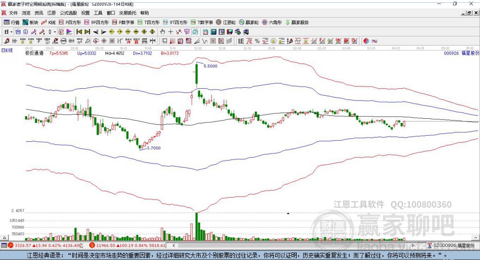480x260 pixels.
Task: Click the Bt=3.0173 value
Action: [170, 53]
